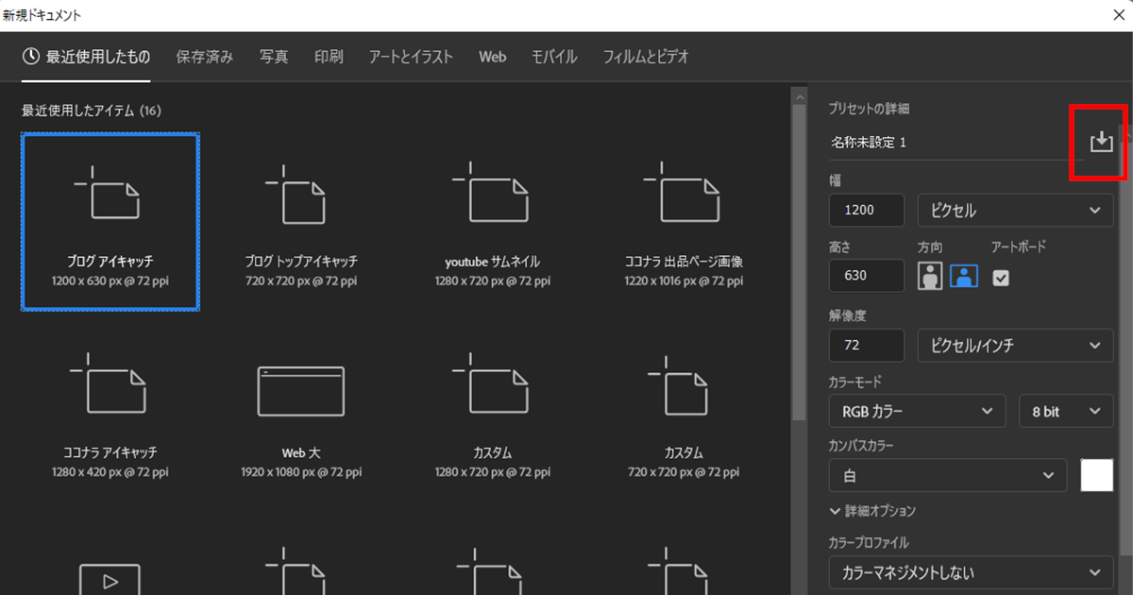Screen dimensions: 1133x595
Task: Switch to the 最近使用したもの tab
Action: tap(87, 57)
